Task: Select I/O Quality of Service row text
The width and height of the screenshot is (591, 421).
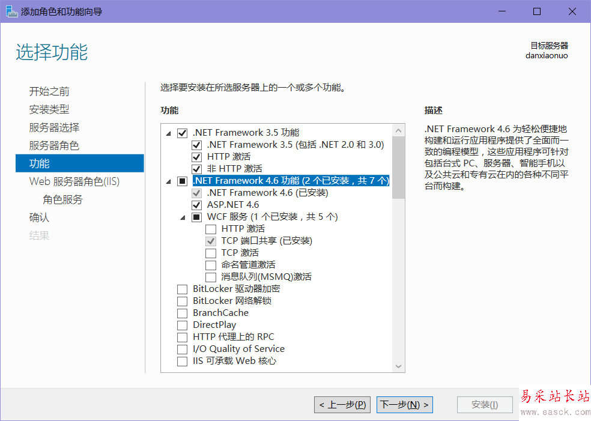Action: click(x=238, y=349)
